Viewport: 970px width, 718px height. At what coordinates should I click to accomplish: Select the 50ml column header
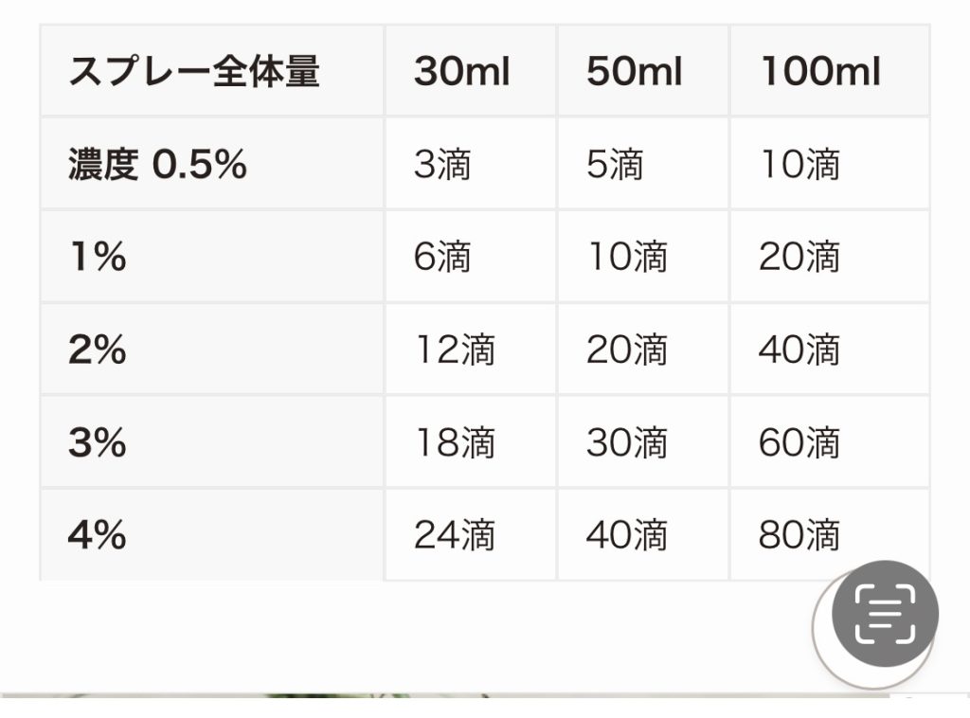click(643, 70)
